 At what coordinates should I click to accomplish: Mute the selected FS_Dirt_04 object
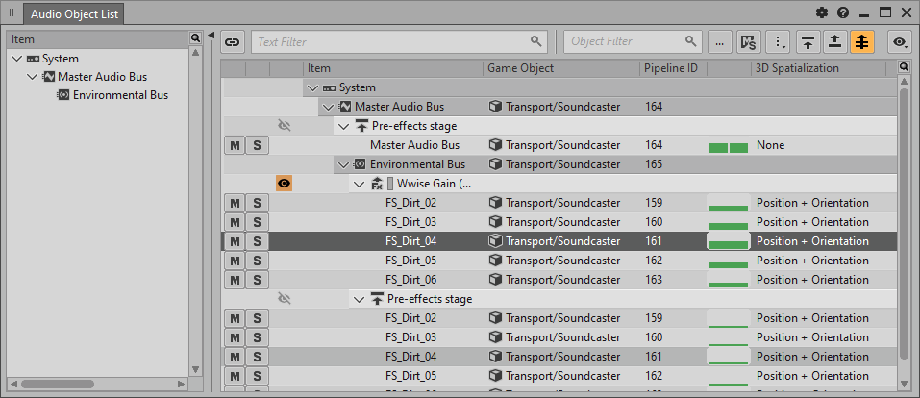tap(234, 241)
